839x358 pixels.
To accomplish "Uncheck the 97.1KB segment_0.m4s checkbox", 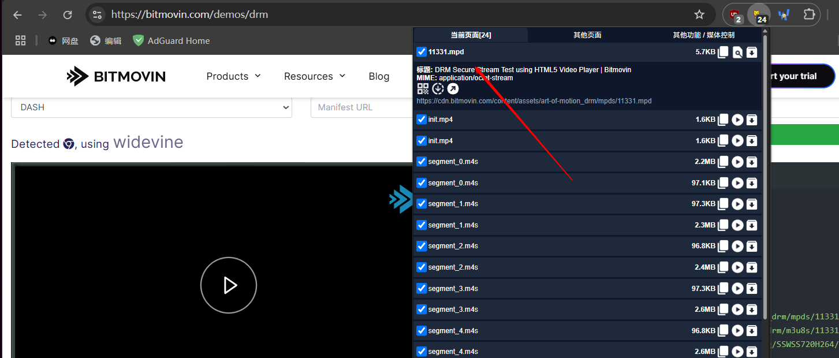I will click(422, 183).
